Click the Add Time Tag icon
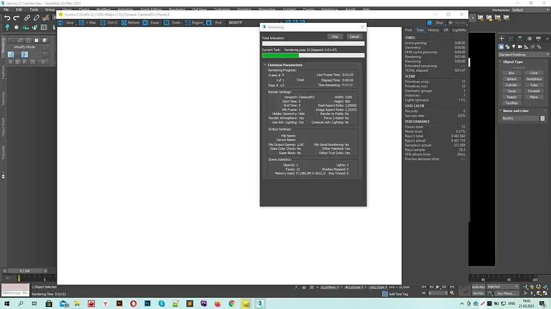This screenshot has width=551, height=309. pyautogui.click(x=385, y=294)
